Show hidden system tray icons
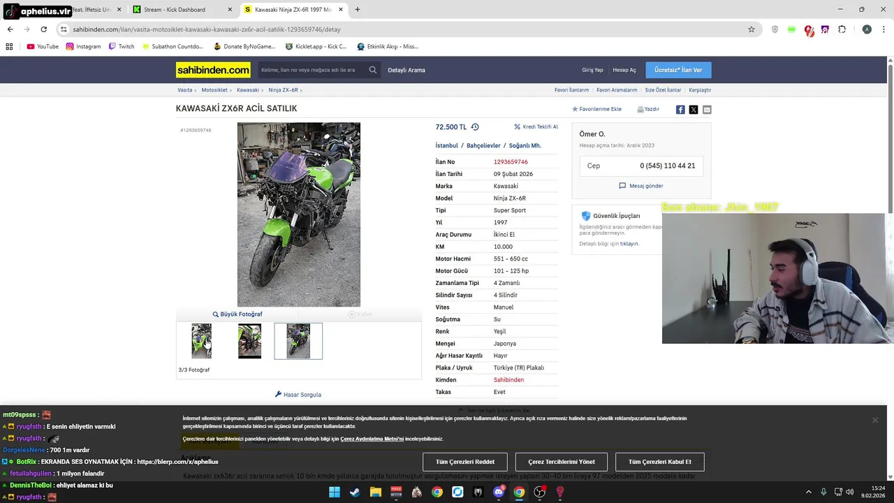The height and width of the screenshot is (503, 894). pyautogui.click(x=809, y=492)
